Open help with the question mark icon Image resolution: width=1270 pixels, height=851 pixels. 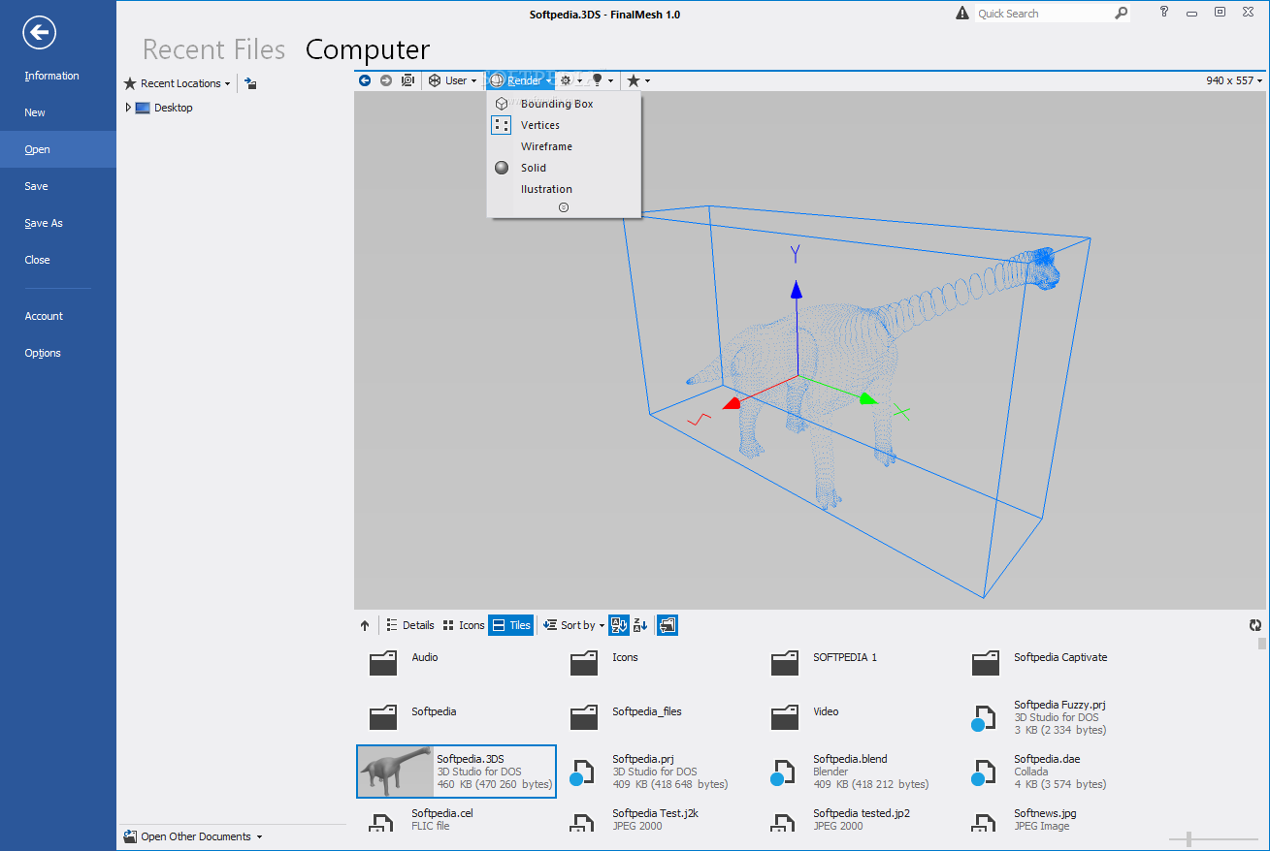tap(1164, 12)
